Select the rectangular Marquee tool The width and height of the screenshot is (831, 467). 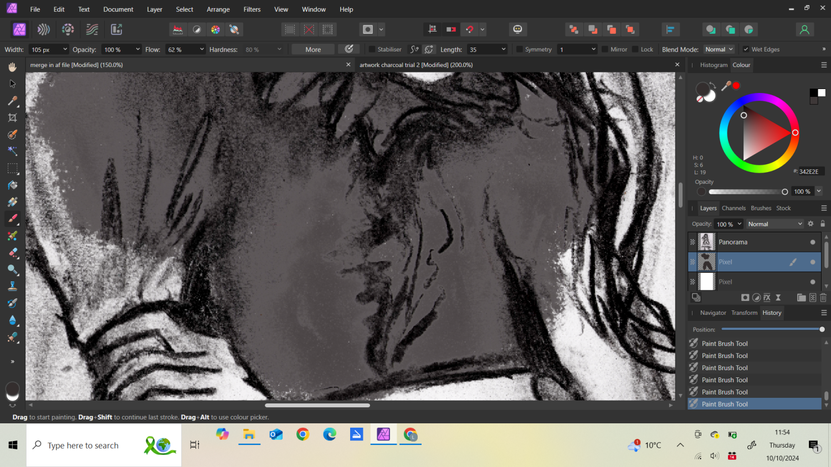coord(12,169)
